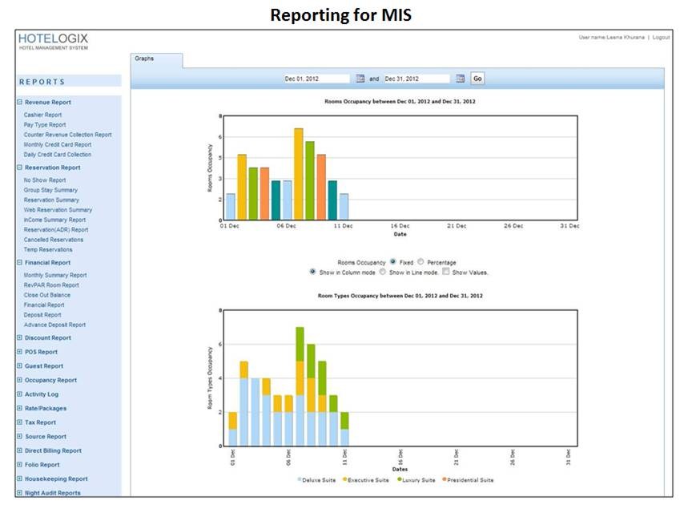
Task: Click Deluxe Suite legend marker
Action: 300,479
